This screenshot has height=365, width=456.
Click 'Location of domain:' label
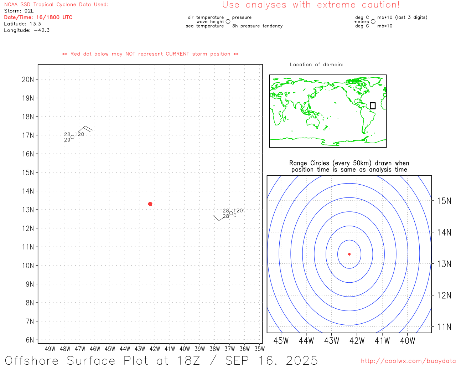[x=317, y=65]
